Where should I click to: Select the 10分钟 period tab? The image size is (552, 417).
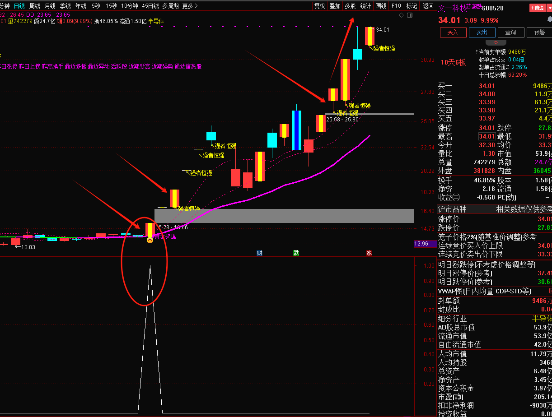click(x=130, y=6)
